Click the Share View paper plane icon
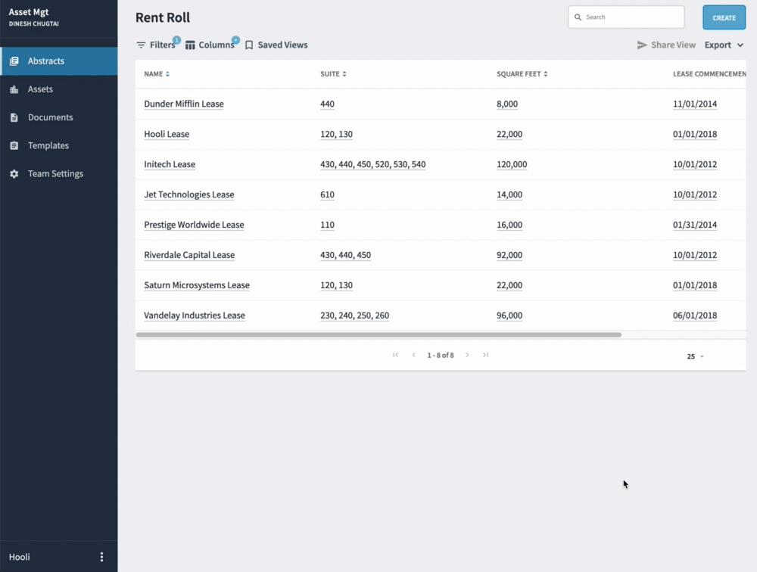The width and height of the screenshot is (757, 572). [x=642, y=45]
